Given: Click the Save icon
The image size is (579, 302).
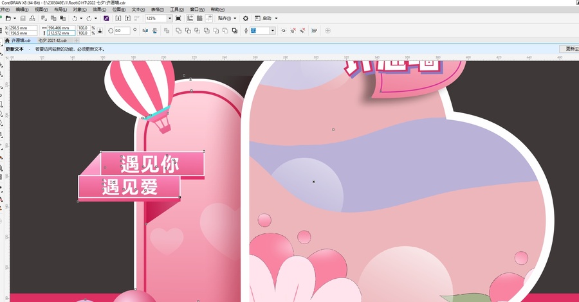Looking at the screenshot, I should (23, 19).
